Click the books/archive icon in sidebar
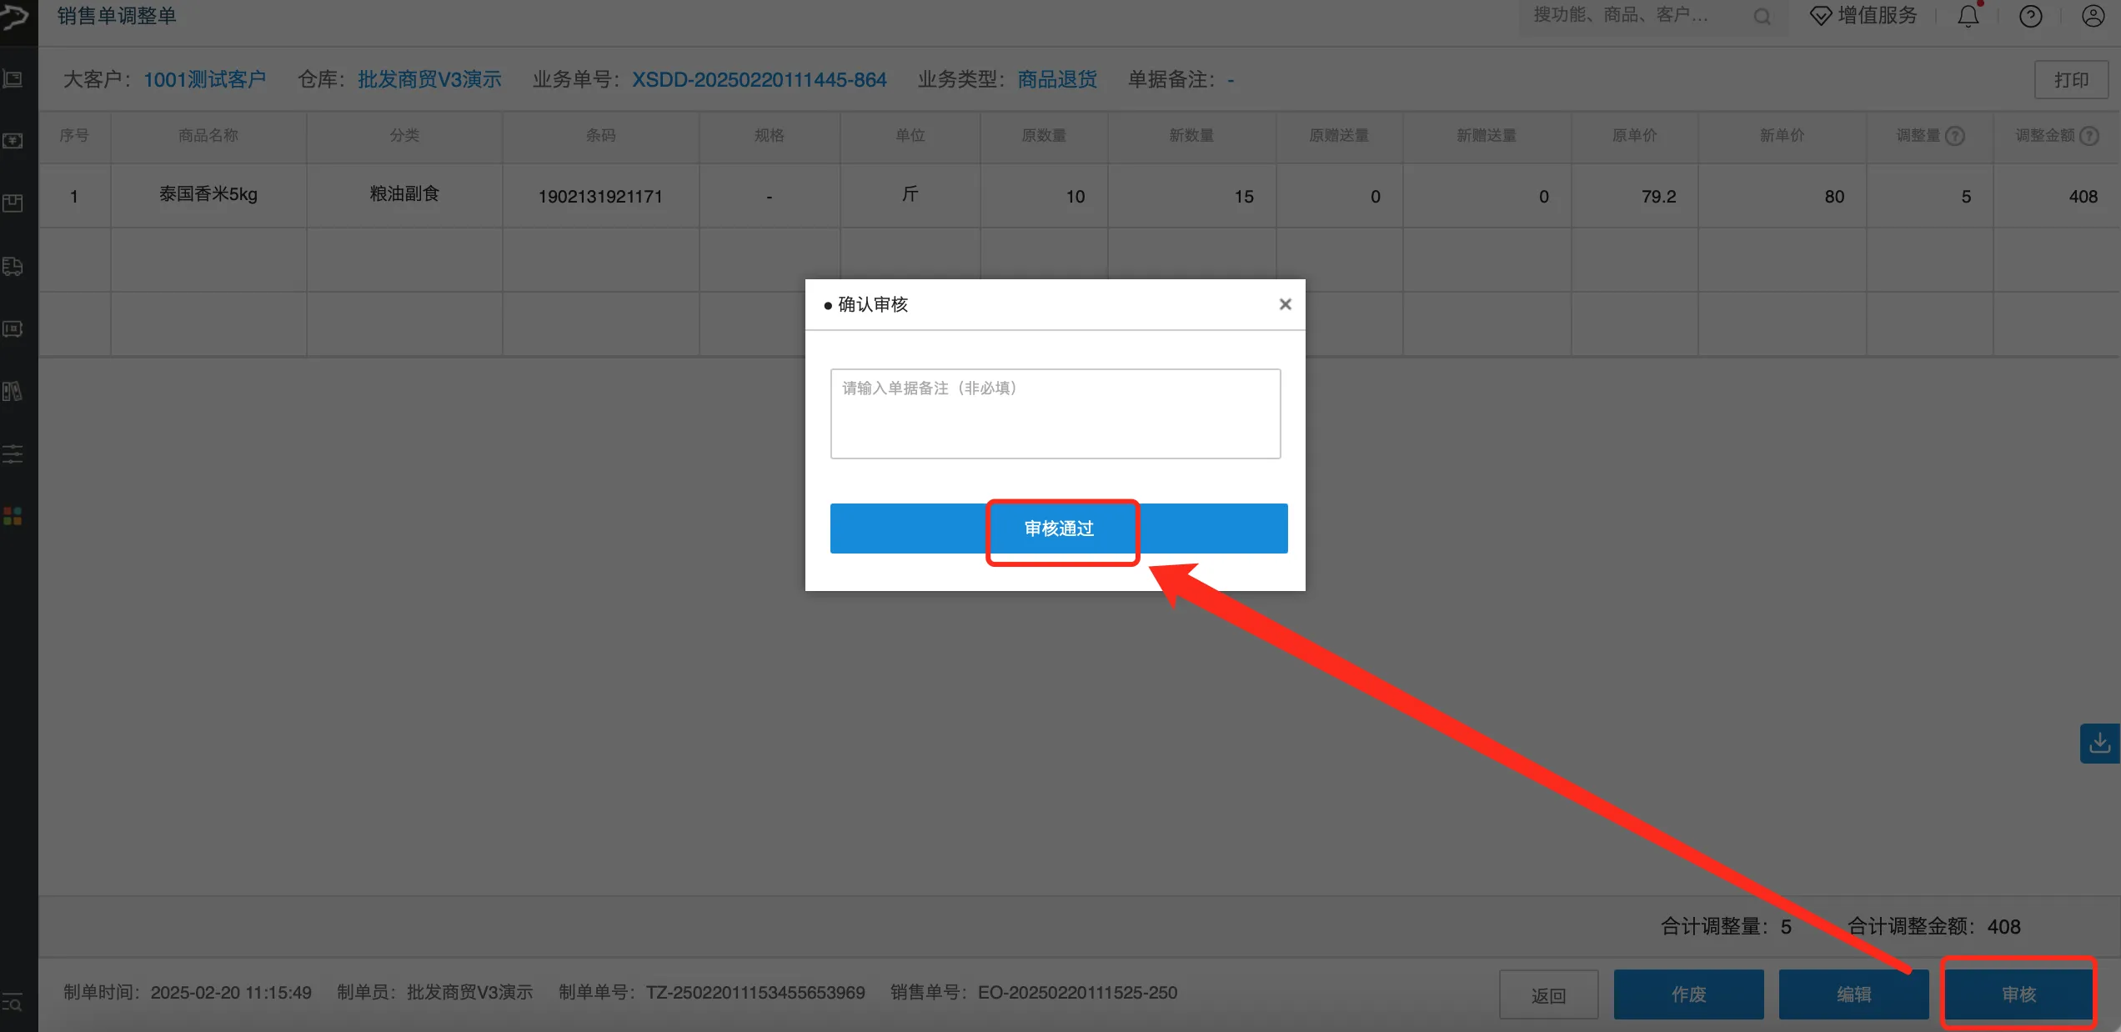 coord(13,392)
